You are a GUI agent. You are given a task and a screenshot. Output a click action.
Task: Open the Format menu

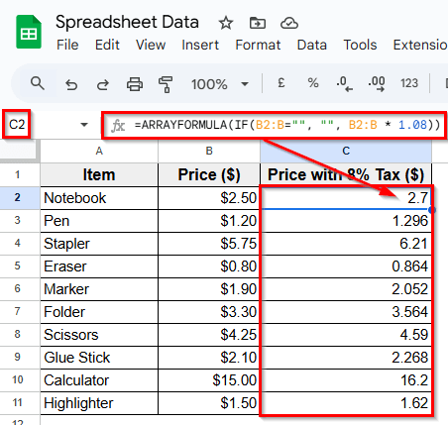coord(258,45)
